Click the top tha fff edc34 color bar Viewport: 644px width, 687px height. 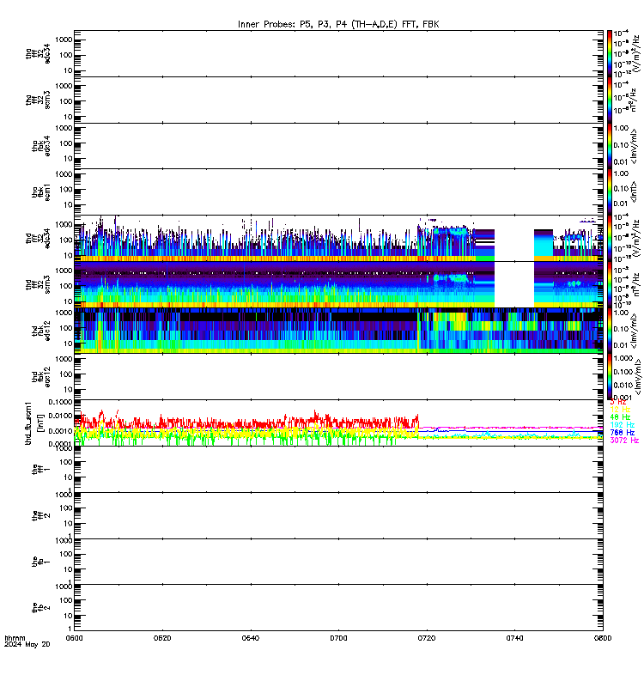click(610, 53)
